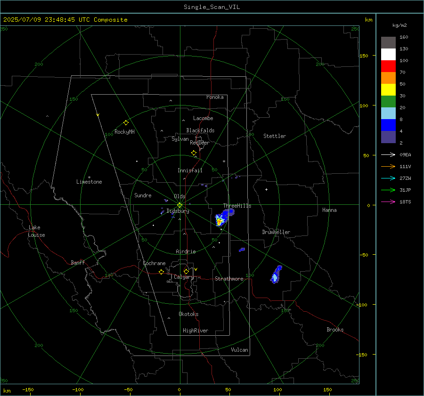Click the Lacombe city label
Screen dimensions: 424x396
pyautogui.click(x=203, y=118)
